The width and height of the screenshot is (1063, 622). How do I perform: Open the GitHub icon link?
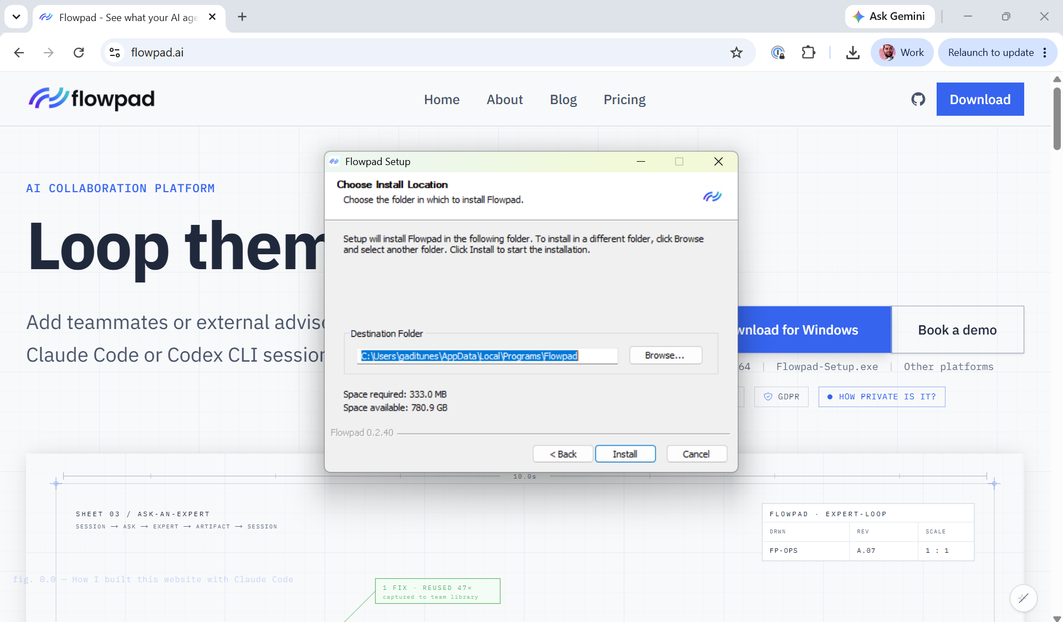pos(918,99)
